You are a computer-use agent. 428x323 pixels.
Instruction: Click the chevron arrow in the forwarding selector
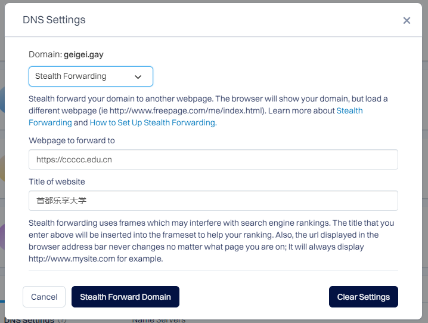pos(138,77)
